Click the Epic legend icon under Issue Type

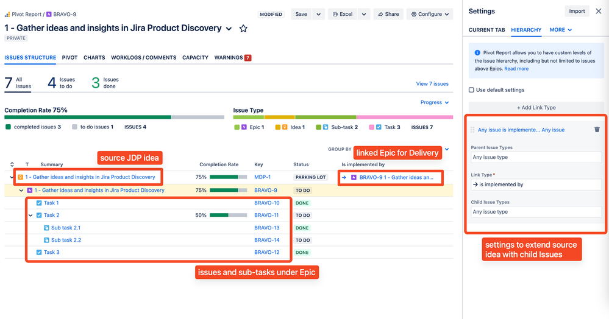[244, 127]
